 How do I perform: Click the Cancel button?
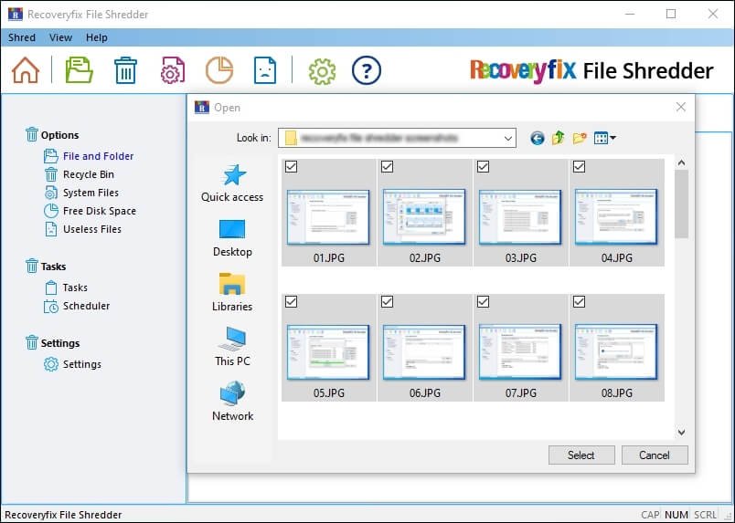(655, 455)
